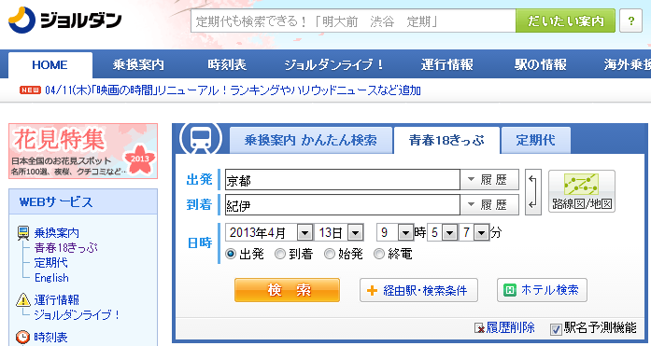Open the 時刻表 navigation tab
This screenshot has height=346, width=651.
tap(227, 64)
